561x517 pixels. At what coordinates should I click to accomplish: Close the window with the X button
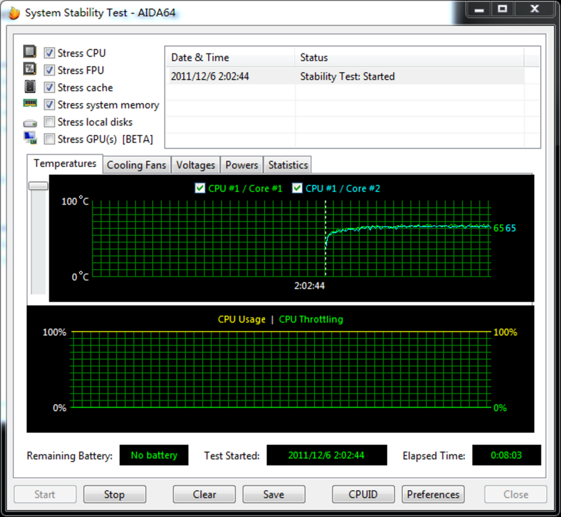point(535,9)
